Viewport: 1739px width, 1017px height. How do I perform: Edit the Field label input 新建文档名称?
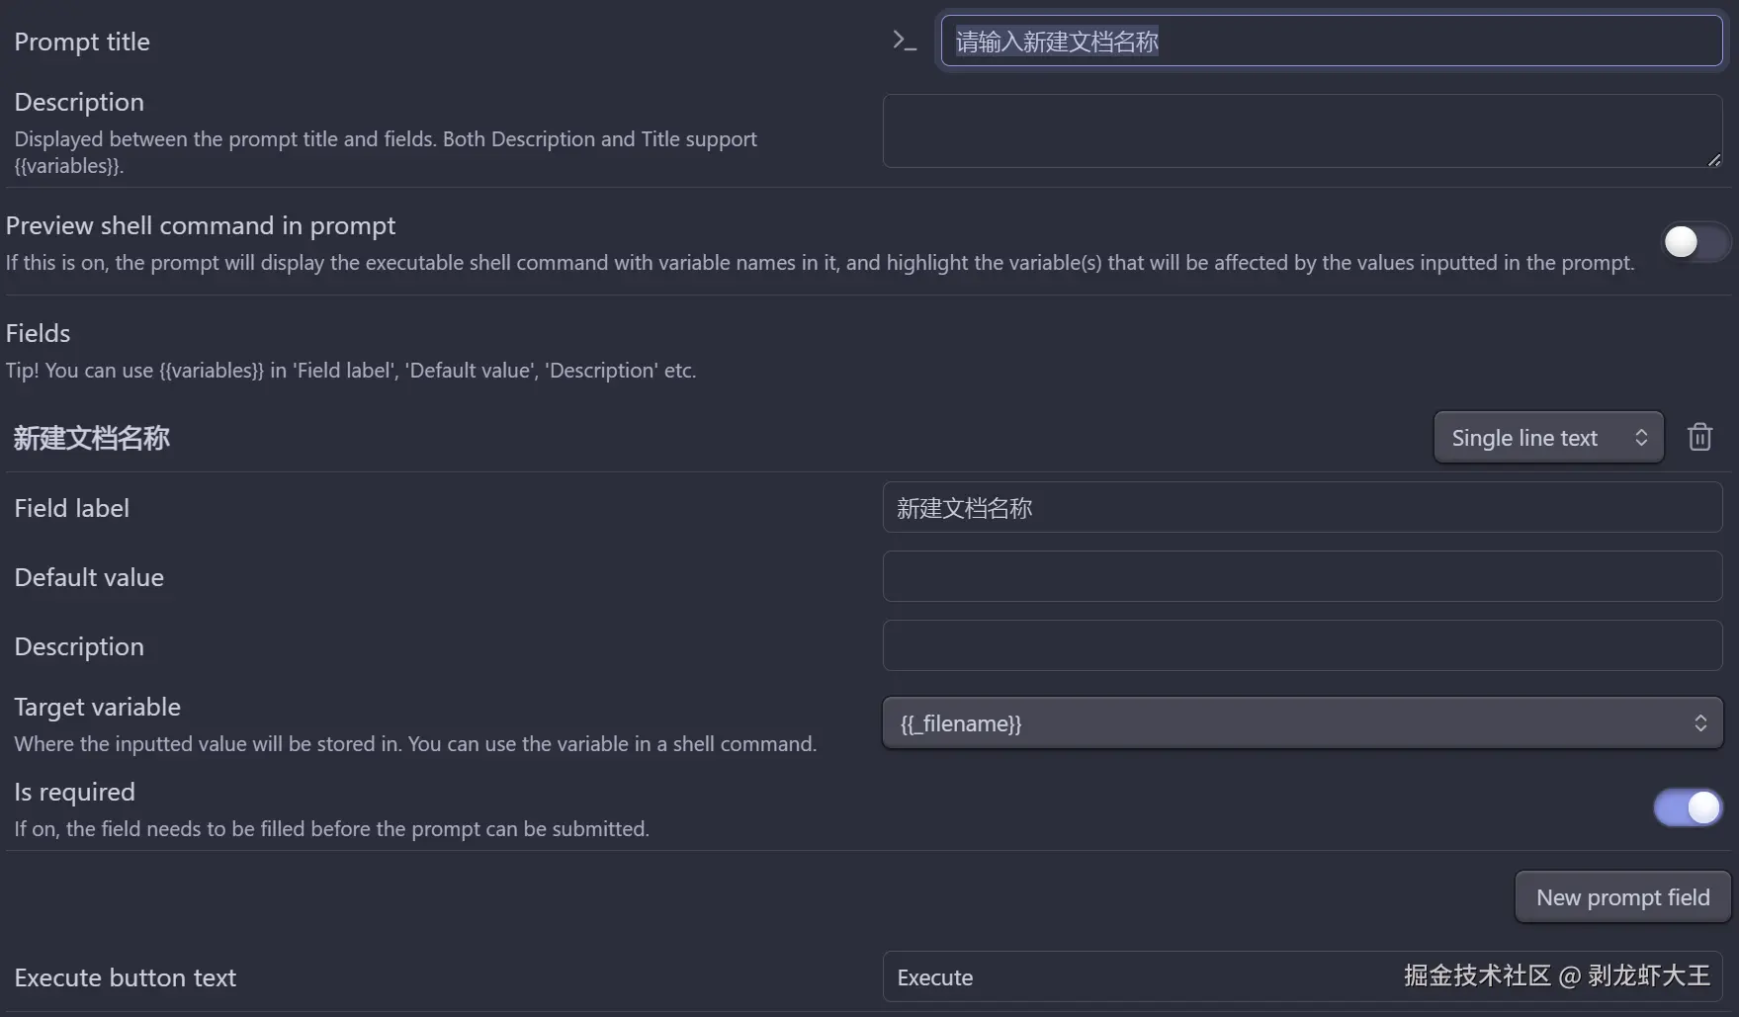(x=1302, y=508)
